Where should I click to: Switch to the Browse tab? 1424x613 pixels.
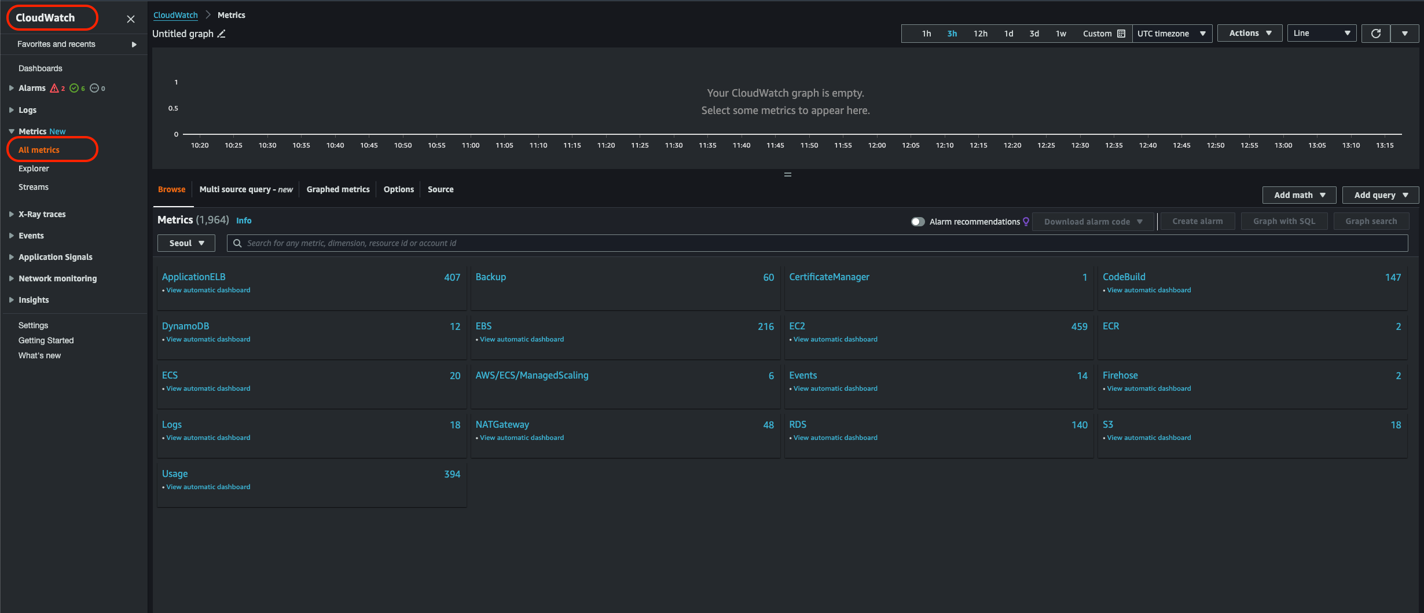[172, 189]
